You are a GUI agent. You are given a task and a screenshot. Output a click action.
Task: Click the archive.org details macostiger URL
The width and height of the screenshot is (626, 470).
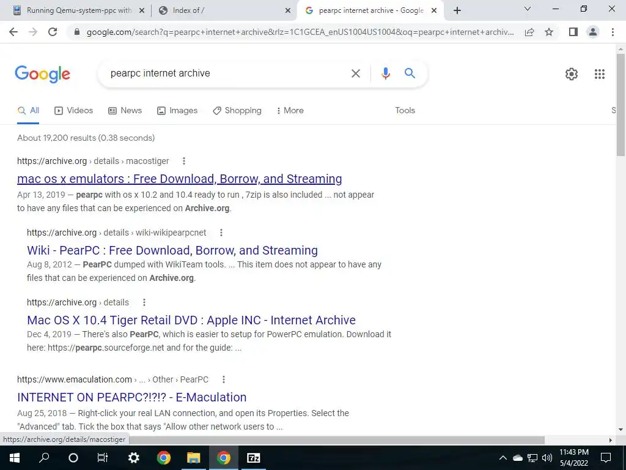coord(93,161)
